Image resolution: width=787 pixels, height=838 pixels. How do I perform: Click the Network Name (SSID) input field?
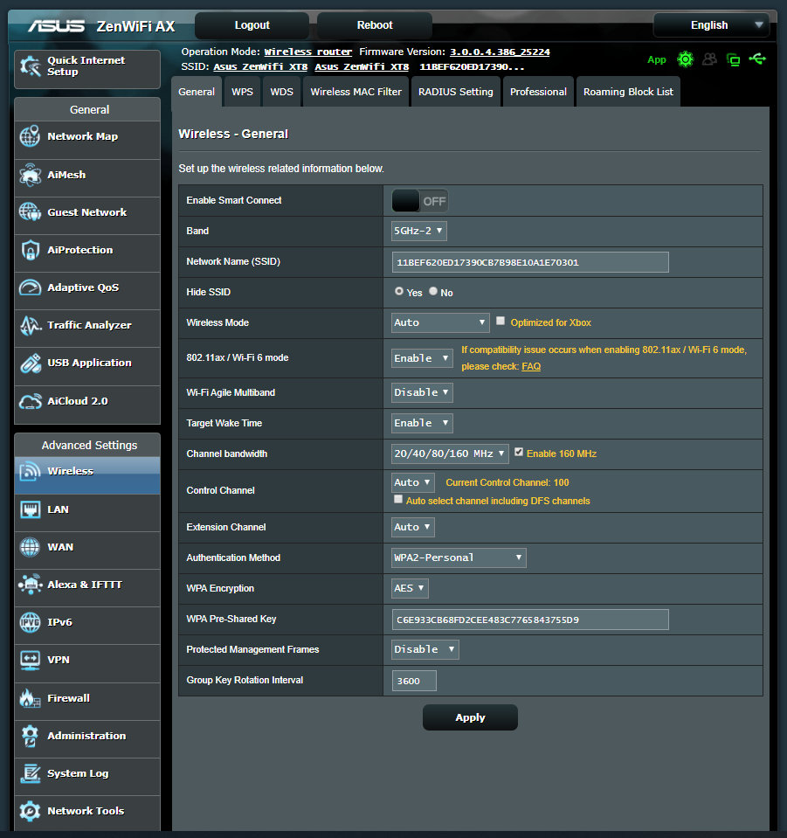pos(530,262)
